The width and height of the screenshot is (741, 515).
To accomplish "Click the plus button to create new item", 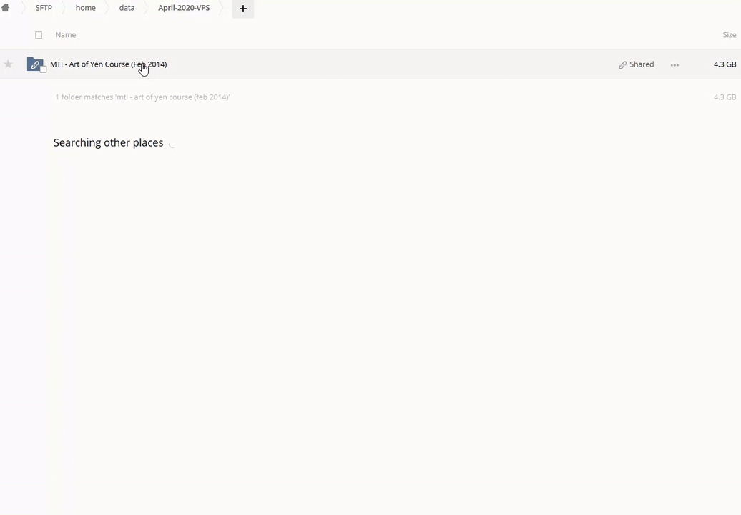I will tap(242, 9).
